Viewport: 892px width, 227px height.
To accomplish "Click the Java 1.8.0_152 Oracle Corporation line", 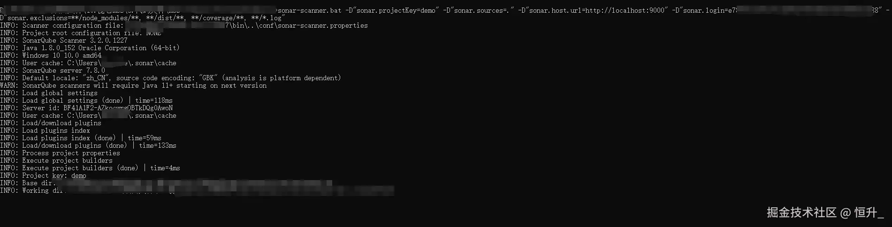I will pyautogui.click(x=90, y=48).
